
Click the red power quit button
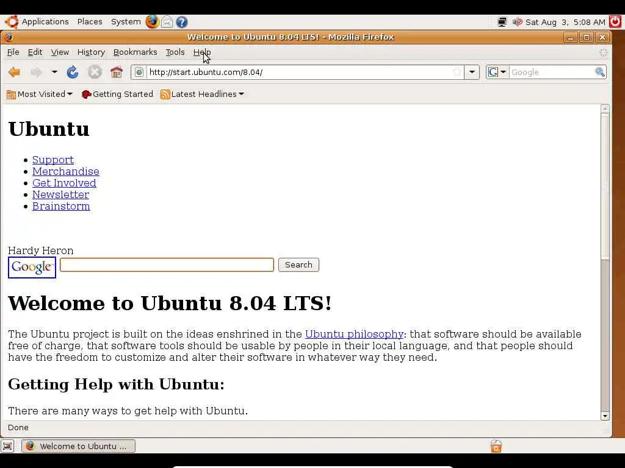coord(615,22)
